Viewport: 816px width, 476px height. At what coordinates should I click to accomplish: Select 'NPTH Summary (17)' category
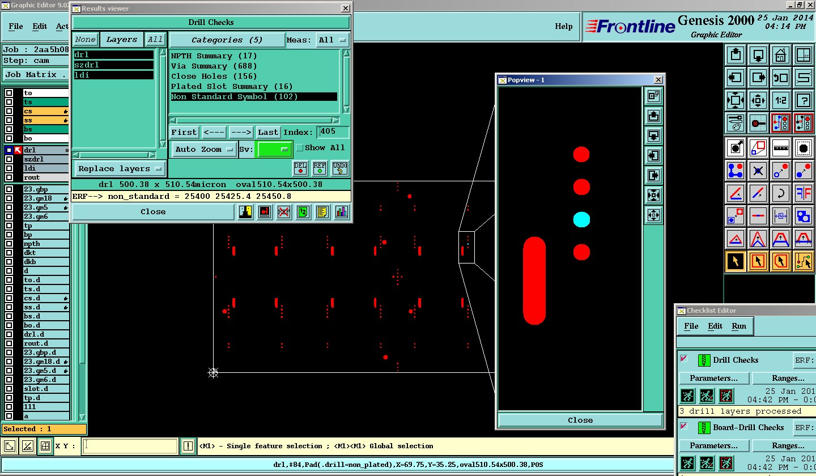pyautogui.click(x=214, y=56)
